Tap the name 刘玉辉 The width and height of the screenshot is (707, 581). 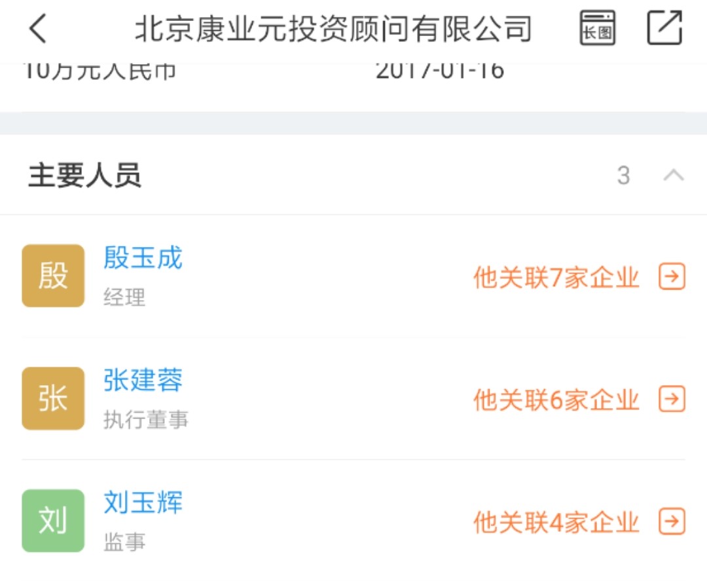(142, 503)
